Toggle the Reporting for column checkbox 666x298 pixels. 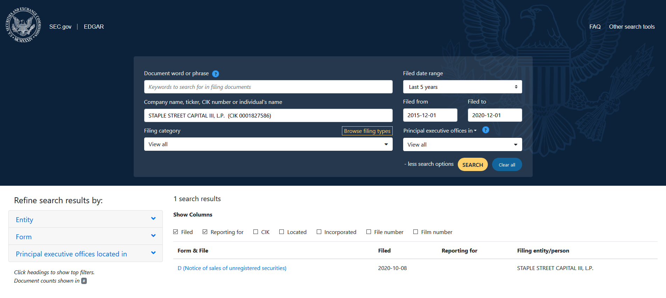205,232
